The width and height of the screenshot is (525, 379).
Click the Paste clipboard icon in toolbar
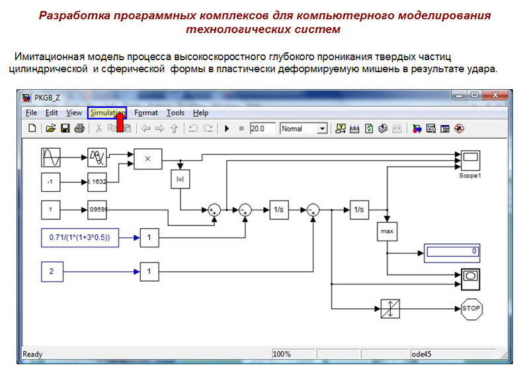click(127, 128)
